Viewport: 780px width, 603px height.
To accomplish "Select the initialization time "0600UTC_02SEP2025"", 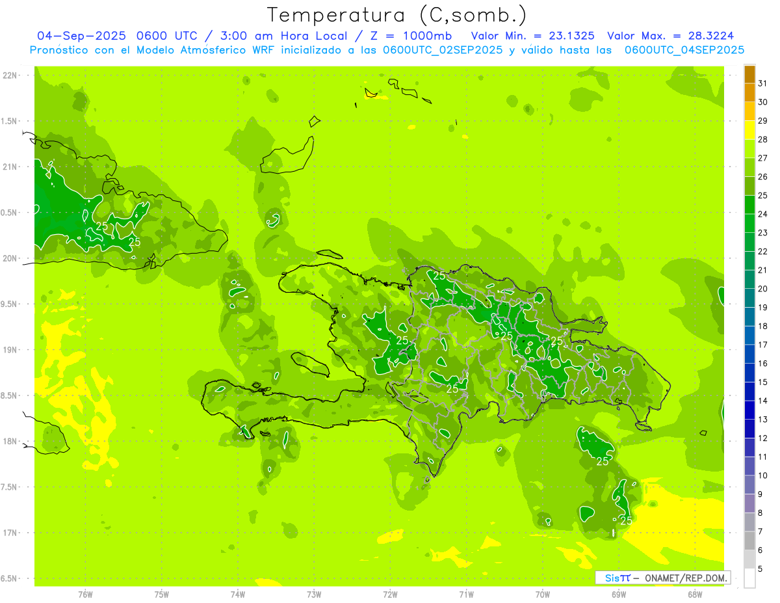I will click(443, 50).
